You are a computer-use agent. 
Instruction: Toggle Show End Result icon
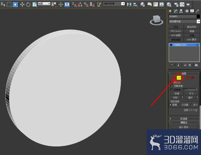tap(178, 65)
